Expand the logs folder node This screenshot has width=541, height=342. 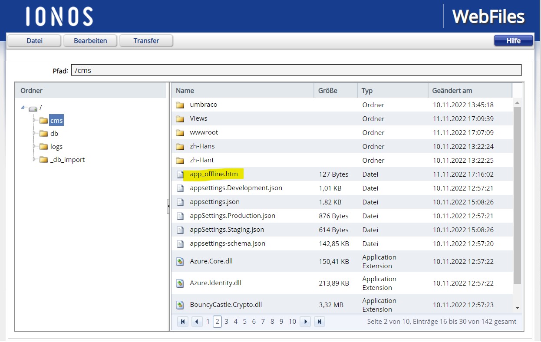pyautogui.click(x=35, y=146)
